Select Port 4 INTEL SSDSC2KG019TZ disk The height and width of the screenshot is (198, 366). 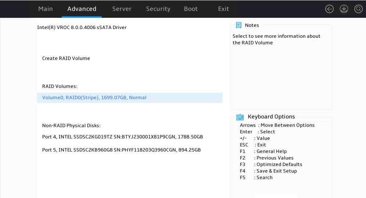point(122,137)
